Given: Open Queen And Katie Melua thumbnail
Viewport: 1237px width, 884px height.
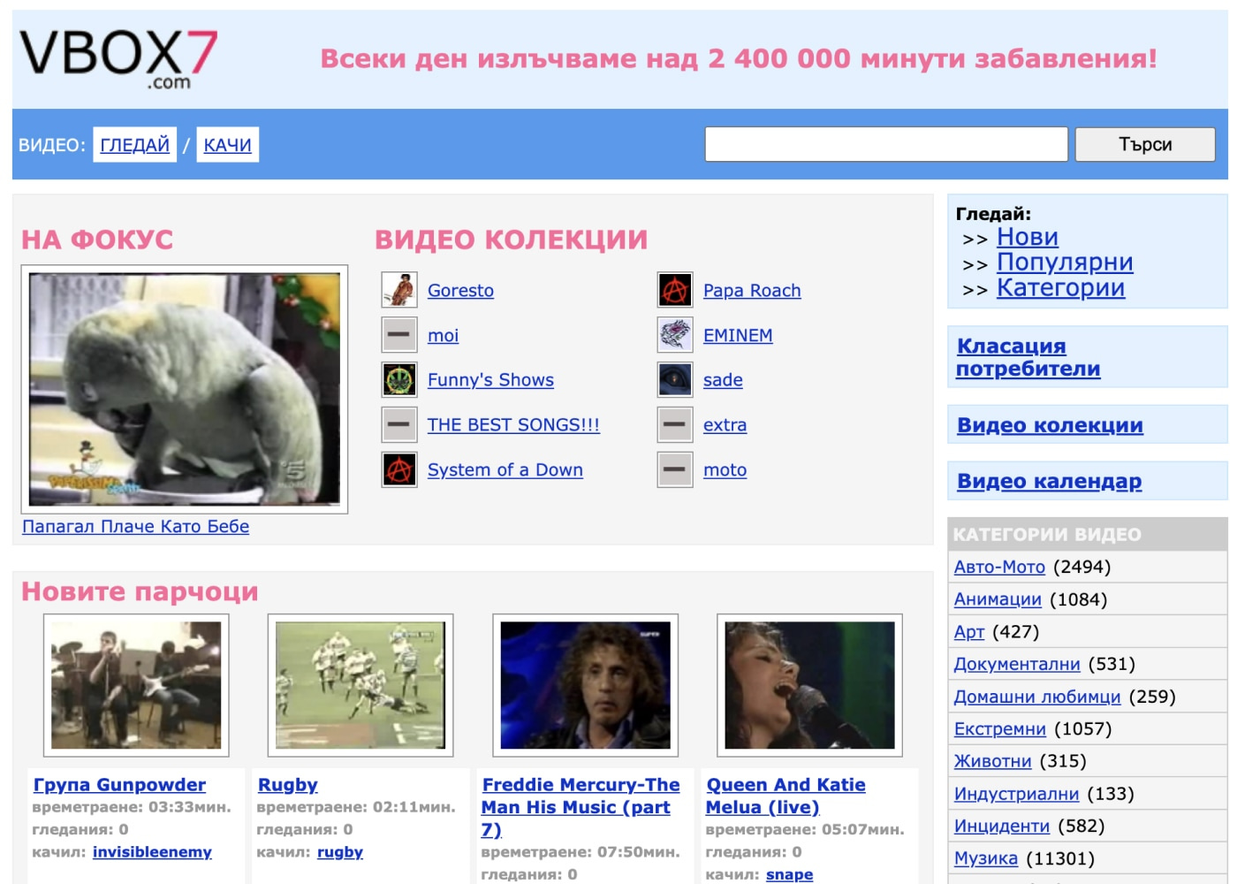Looking at the screenshot, I should pos(809,685).
